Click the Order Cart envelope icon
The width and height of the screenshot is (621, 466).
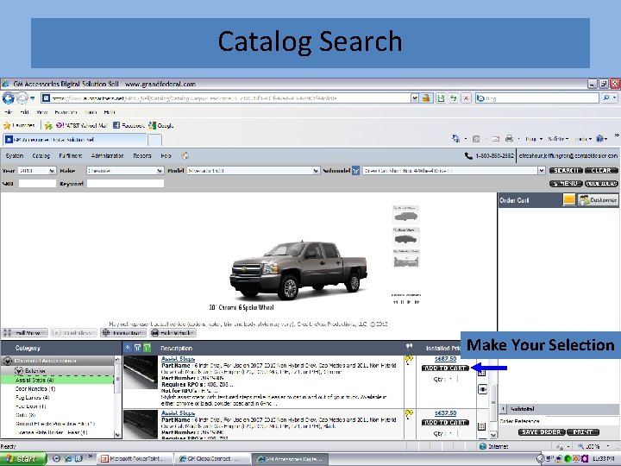(569, 199)
